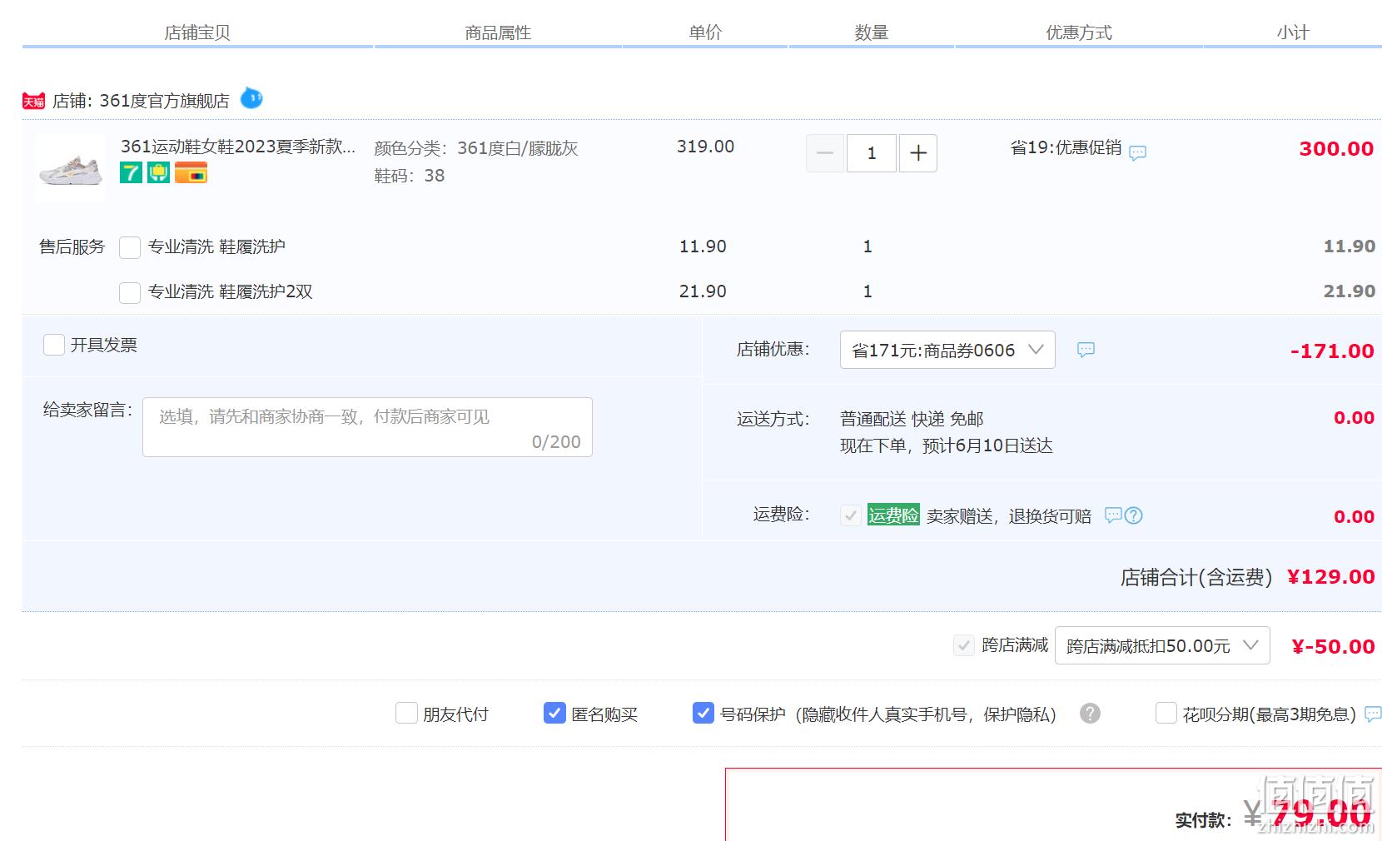Click the green 运费险 tag
This screenshot has width=1382, height=841.
pyautogui.click(x=893, y=515)
